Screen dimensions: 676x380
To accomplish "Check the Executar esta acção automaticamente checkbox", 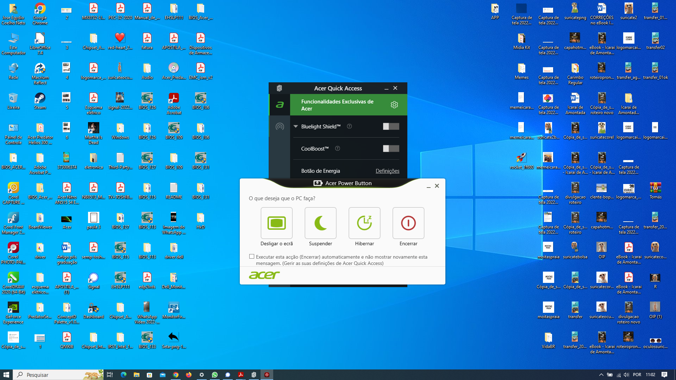I will [x=252, y=256].
